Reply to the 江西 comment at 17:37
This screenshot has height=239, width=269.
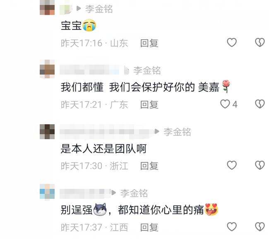(x=149, y=227)
